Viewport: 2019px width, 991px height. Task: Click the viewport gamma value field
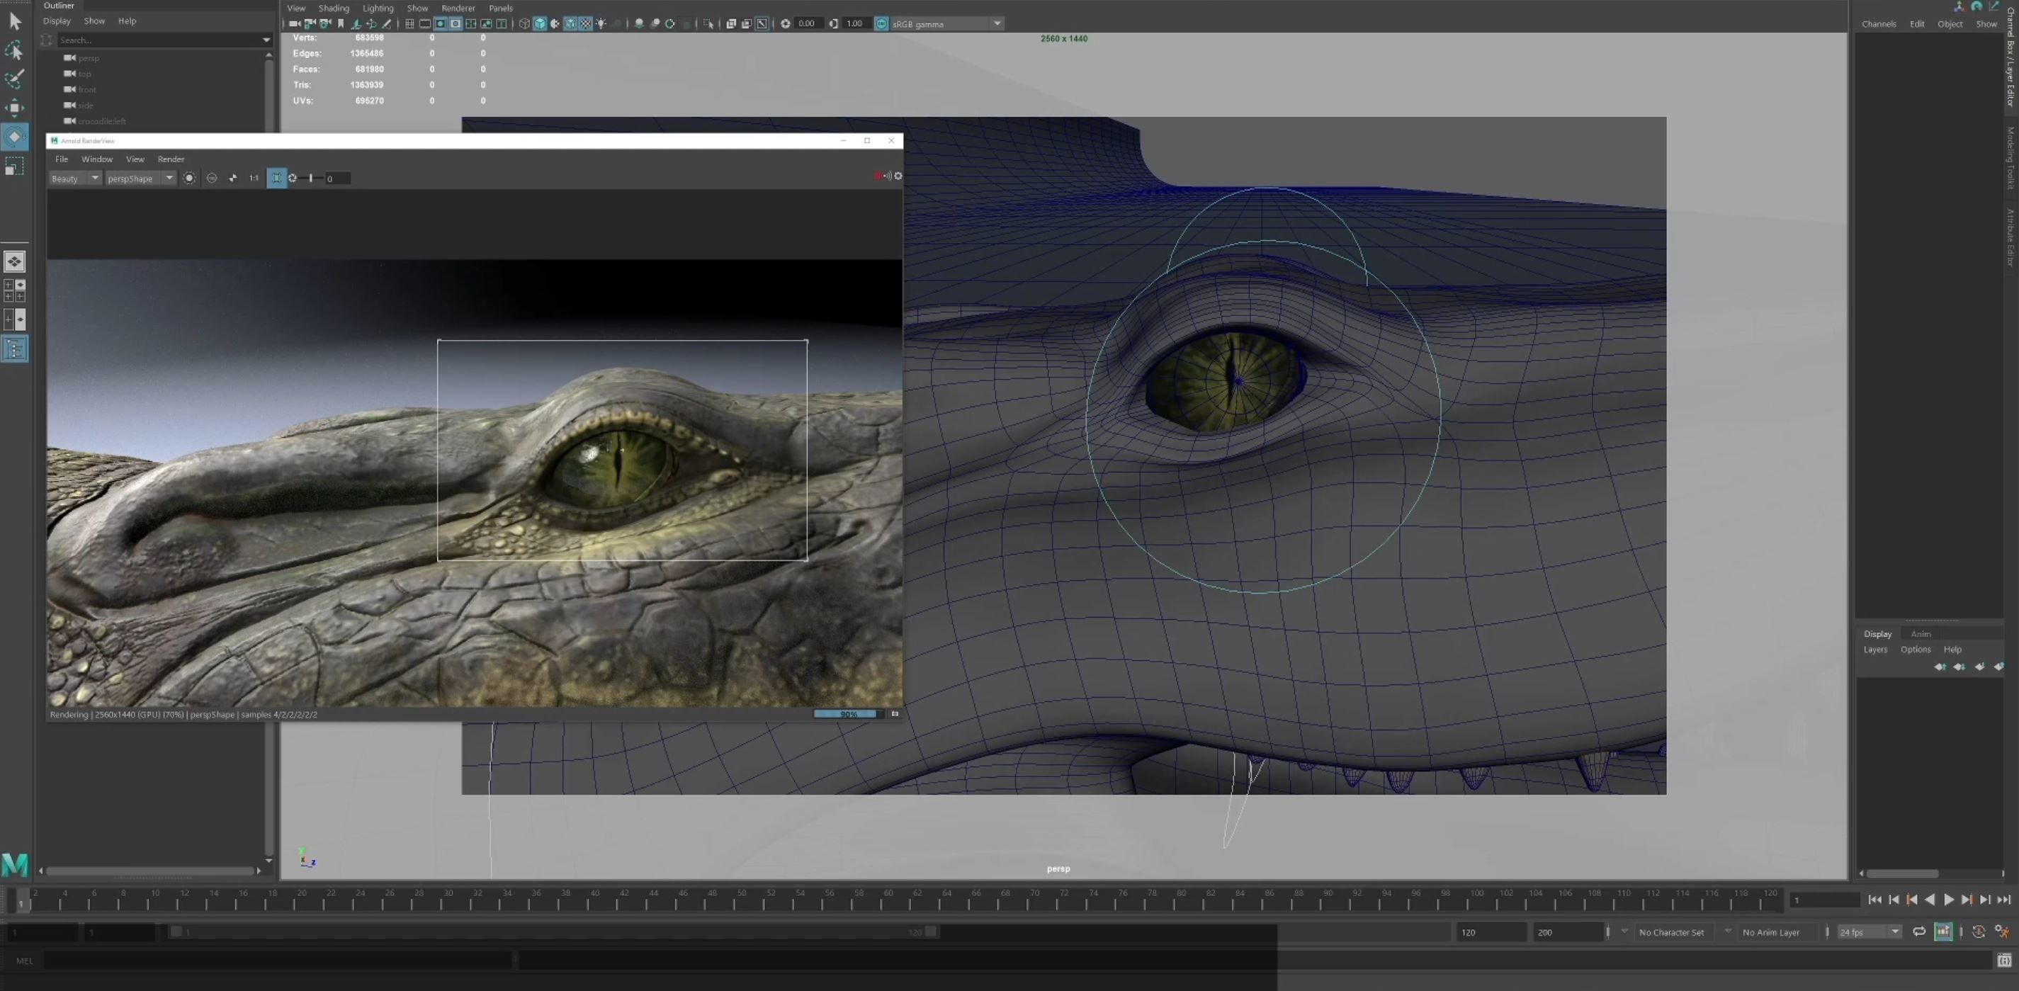click(x=855, y=23)
